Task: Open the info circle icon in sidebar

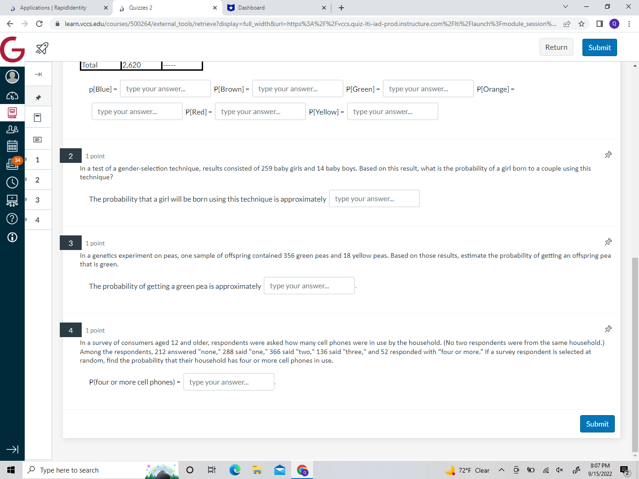Action: (x=12, y=237)
